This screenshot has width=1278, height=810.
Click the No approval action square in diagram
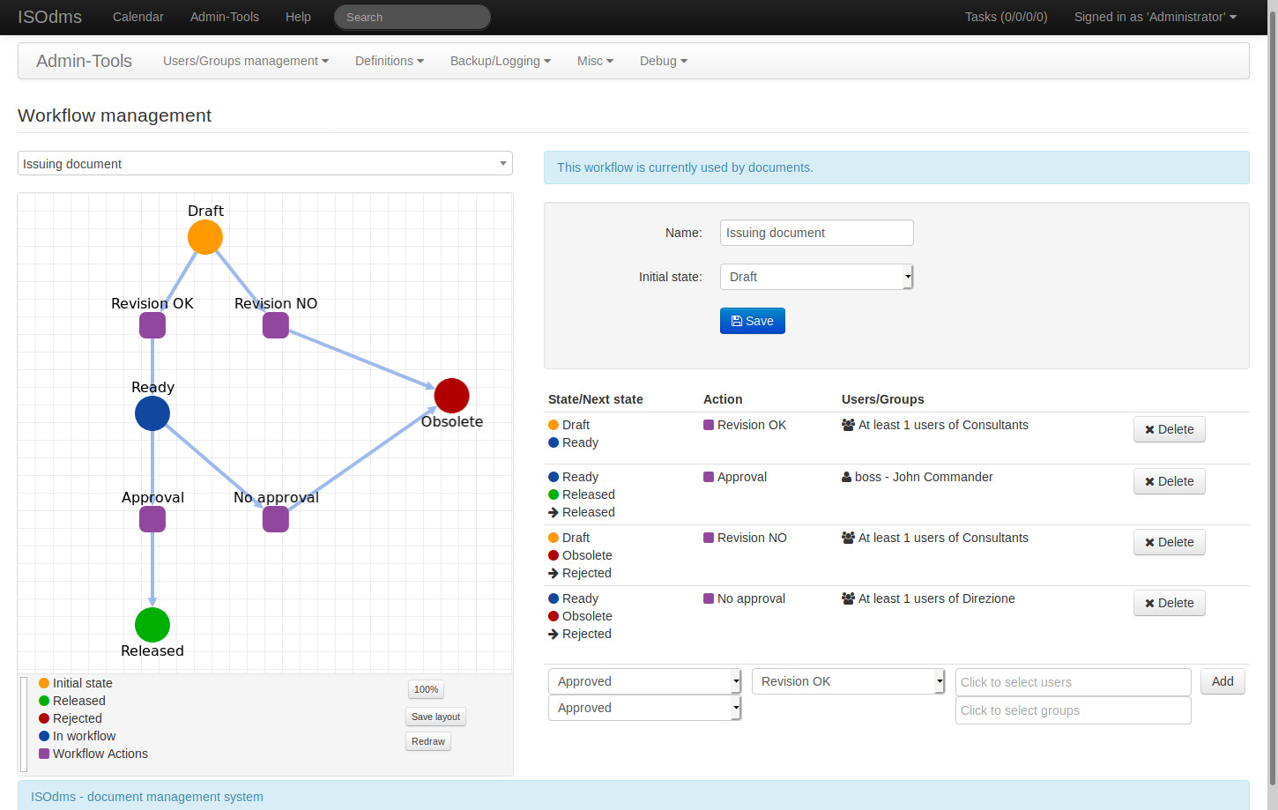pos(276,519)
